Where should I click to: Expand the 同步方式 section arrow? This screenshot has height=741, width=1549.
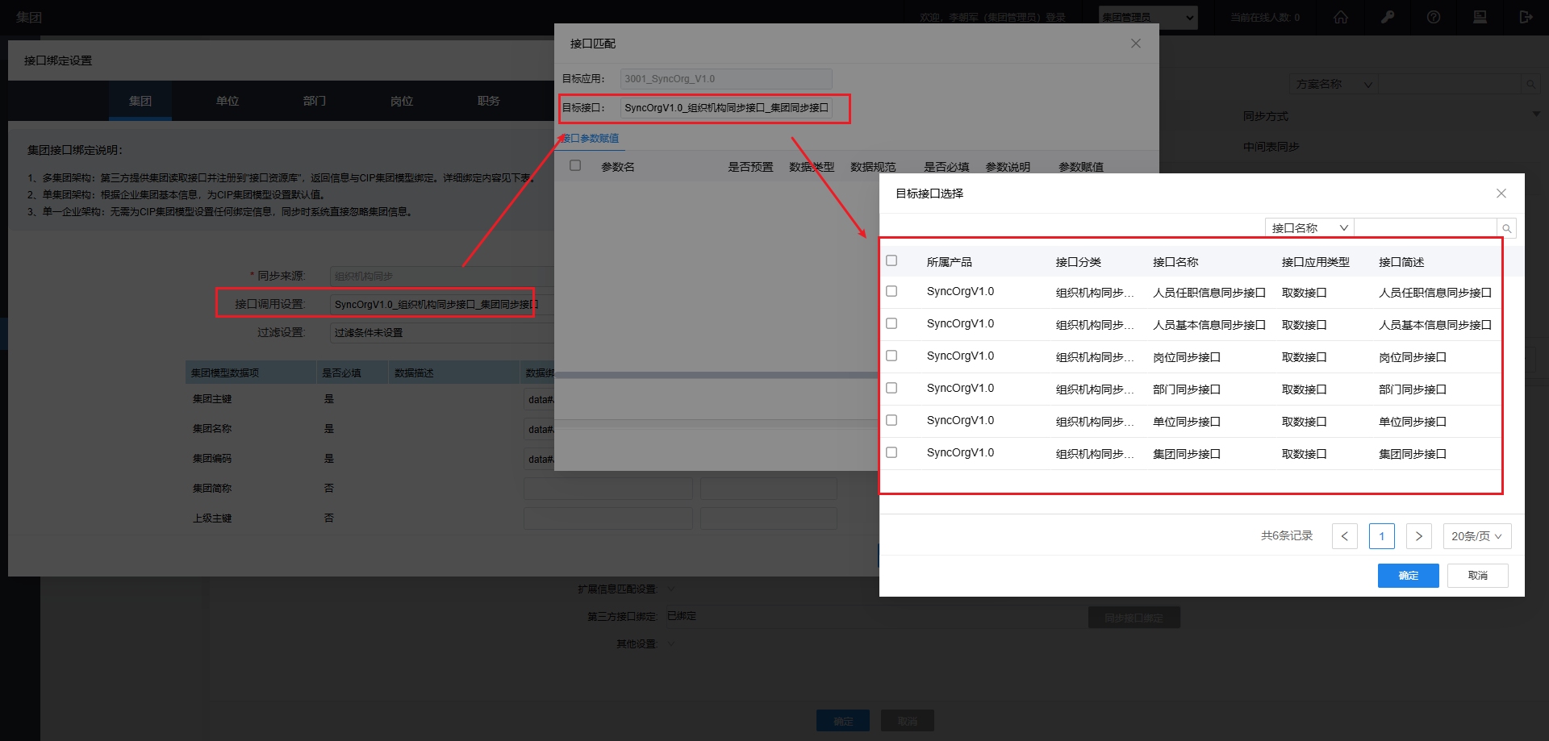pos(1536,114)
